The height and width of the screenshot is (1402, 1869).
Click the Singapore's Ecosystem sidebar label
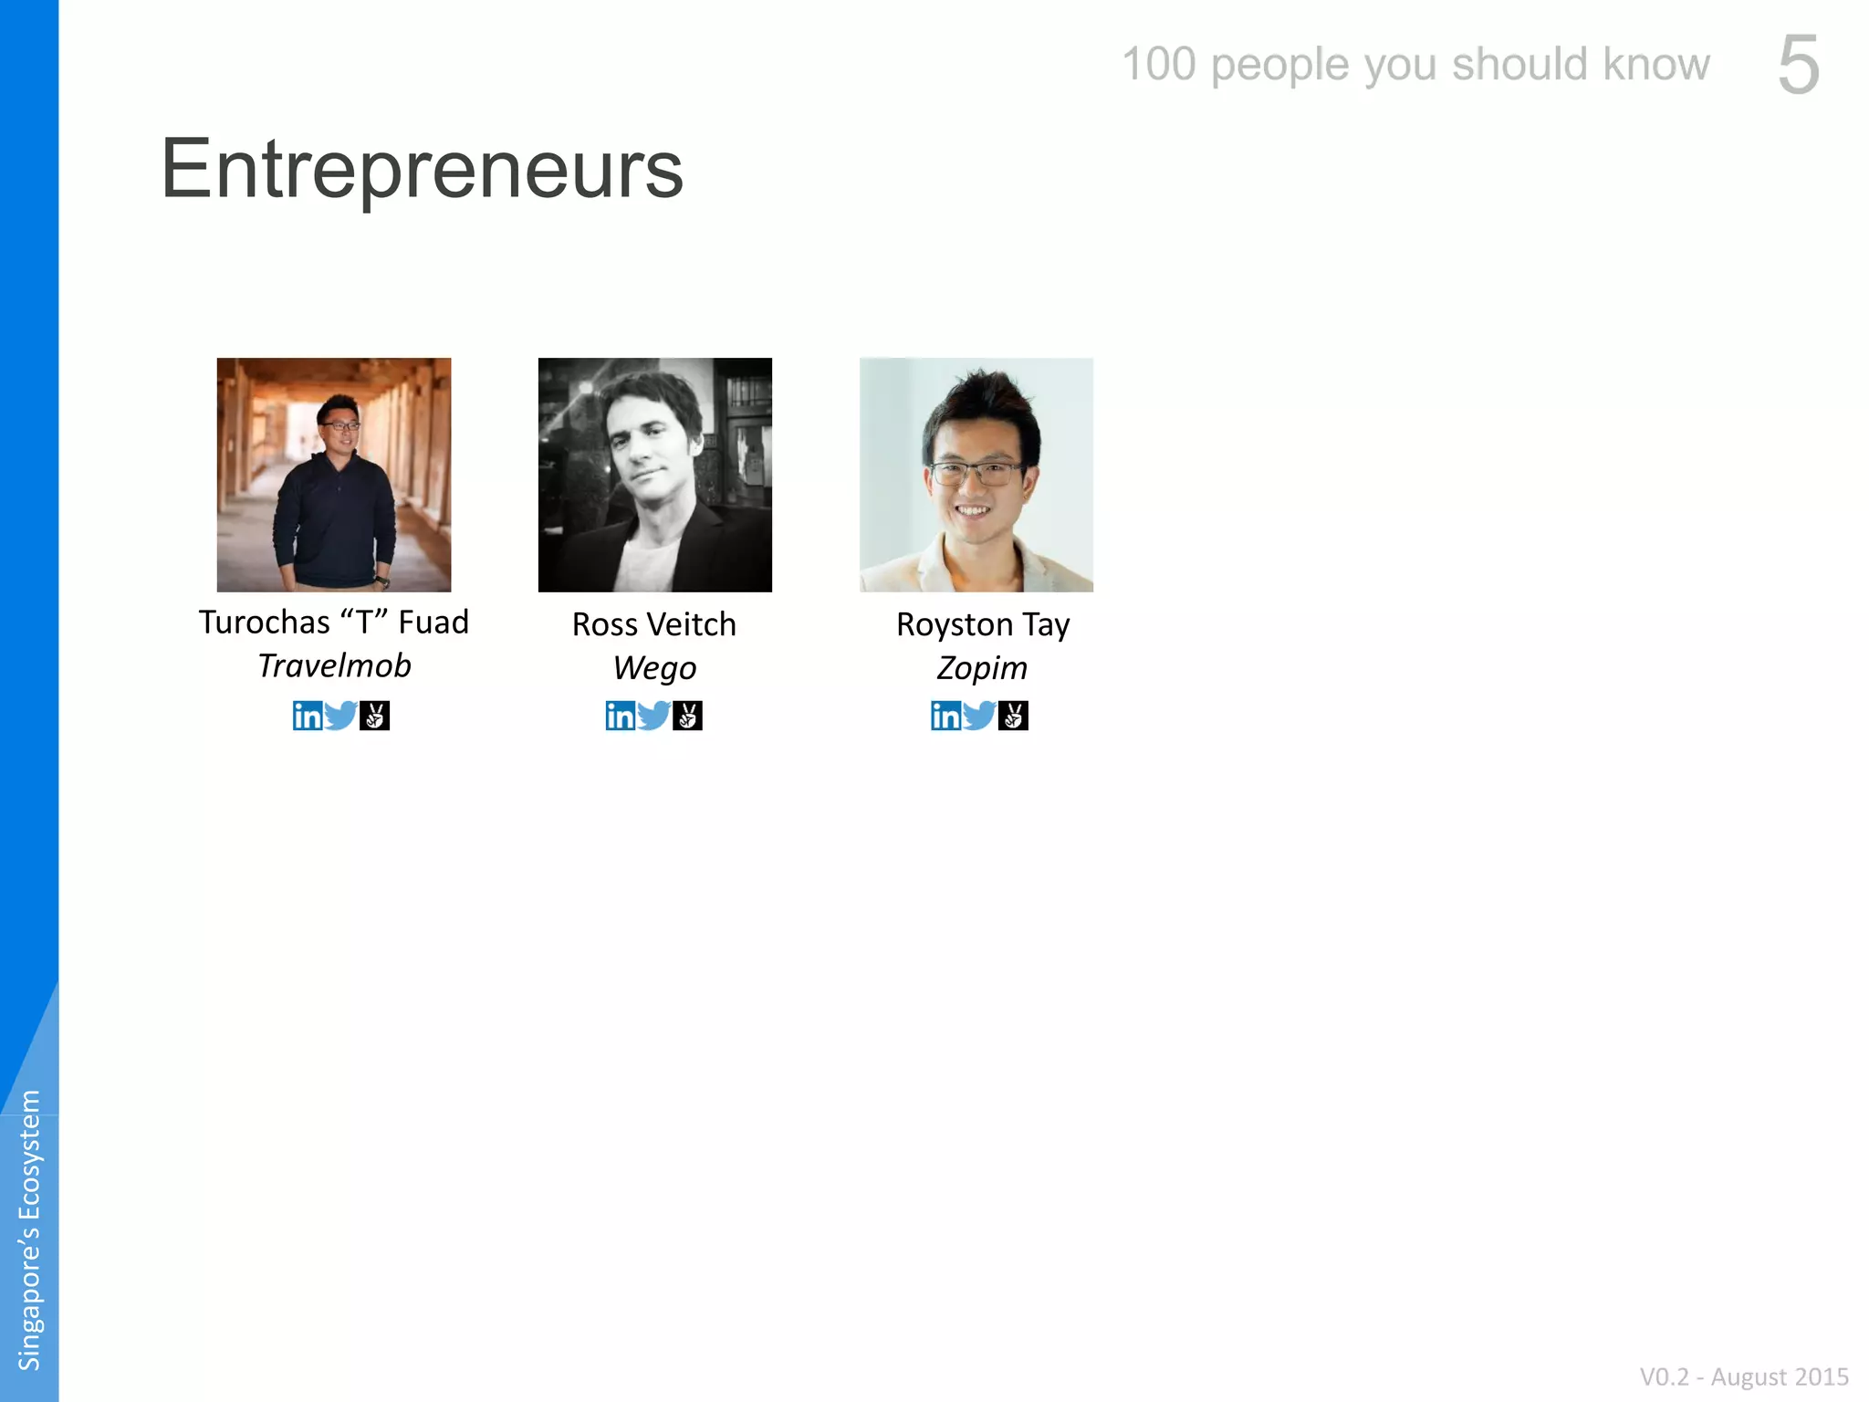coord(30,1229)
